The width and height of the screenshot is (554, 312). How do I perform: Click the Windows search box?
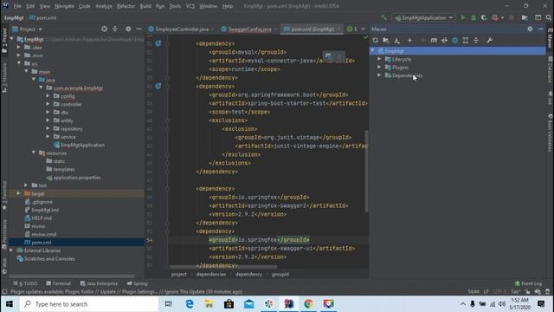pyautogui.click(x=89, y=304)
